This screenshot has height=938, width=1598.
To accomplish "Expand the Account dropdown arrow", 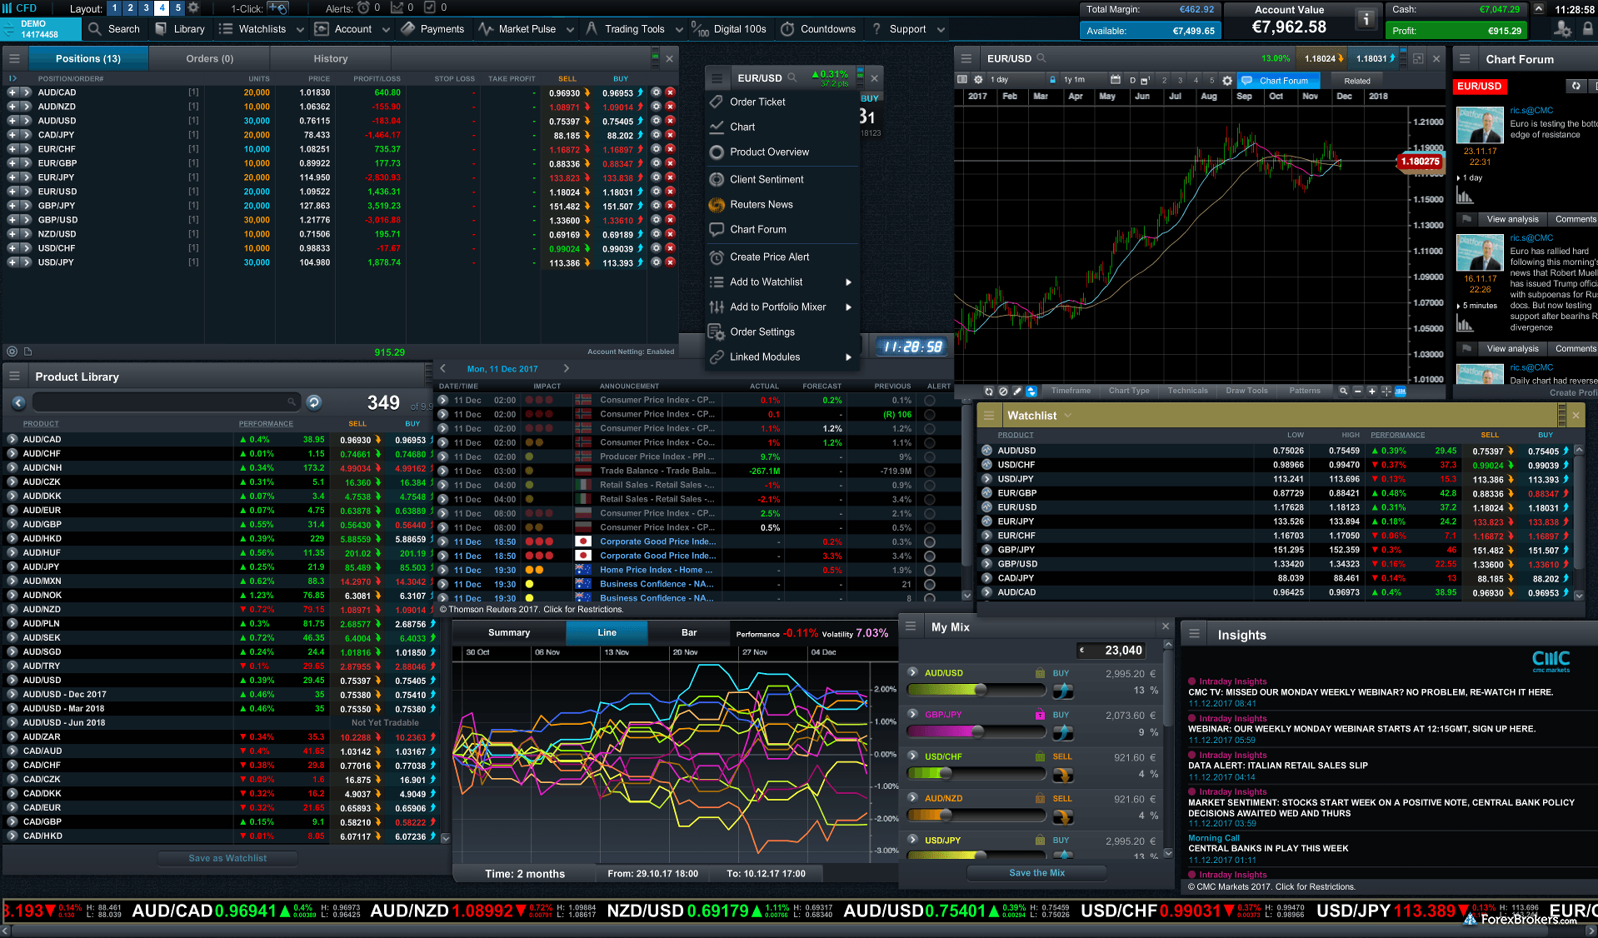I will [x=386, y=29].
